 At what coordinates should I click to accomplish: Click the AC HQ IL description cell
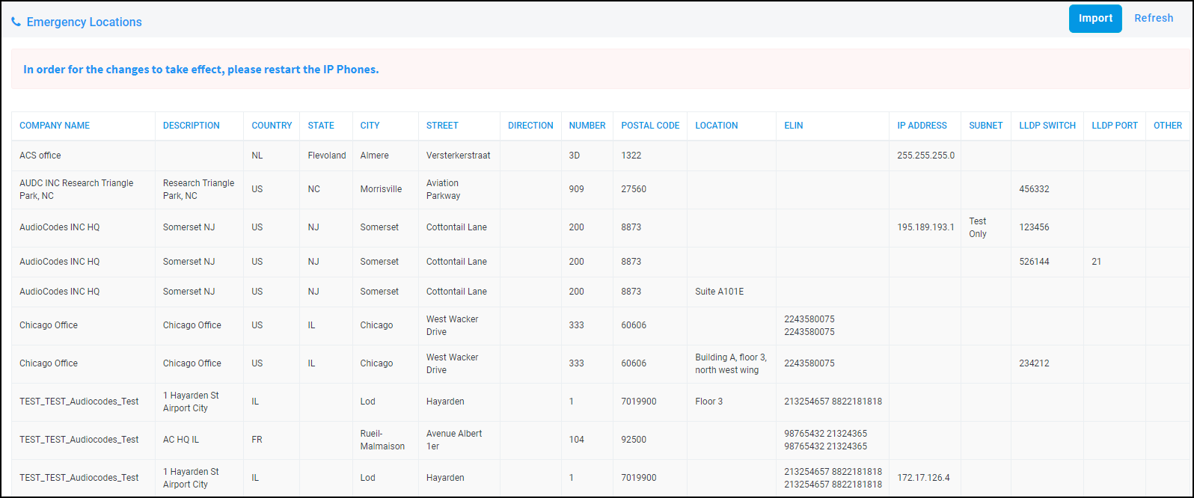181,440
